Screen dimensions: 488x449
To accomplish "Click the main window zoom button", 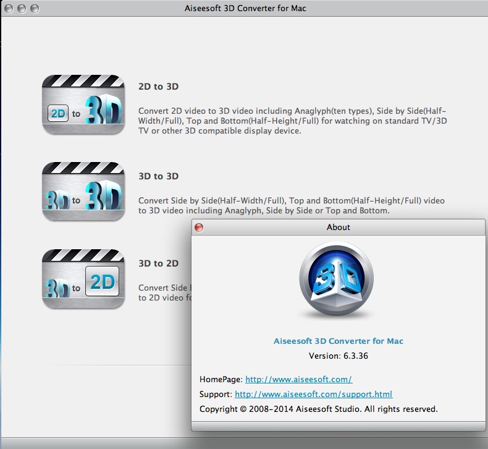I will 35,9.
